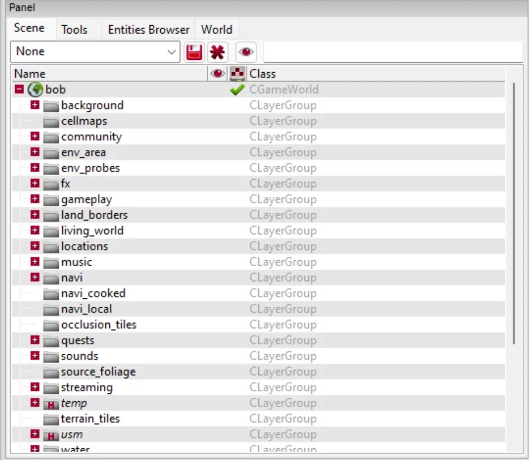Switch to the Entities Browser tab

coord(147,30)
